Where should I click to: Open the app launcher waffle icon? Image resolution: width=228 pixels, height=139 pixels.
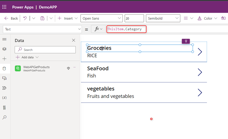pos(4,7)
